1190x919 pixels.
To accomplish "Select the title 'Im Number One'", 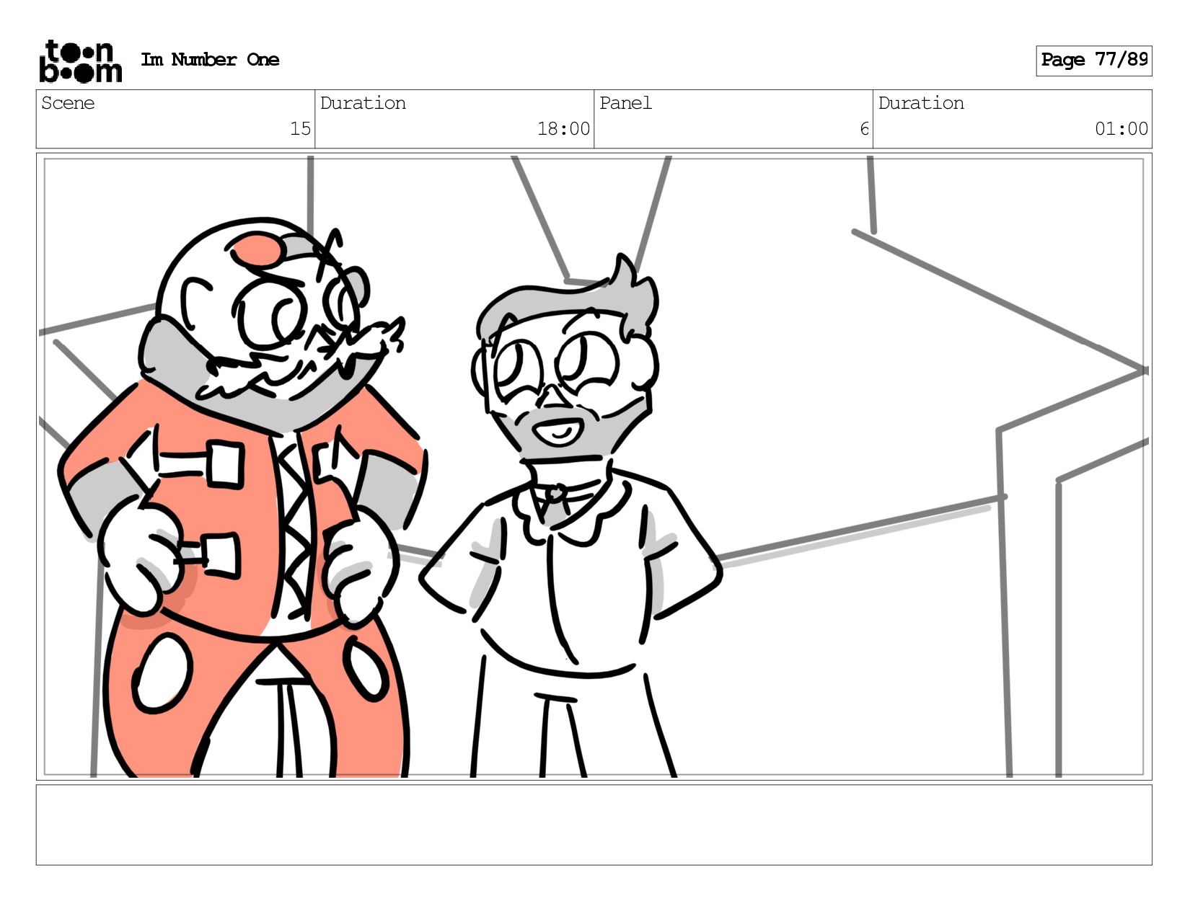I will click(x=210, y=60).
